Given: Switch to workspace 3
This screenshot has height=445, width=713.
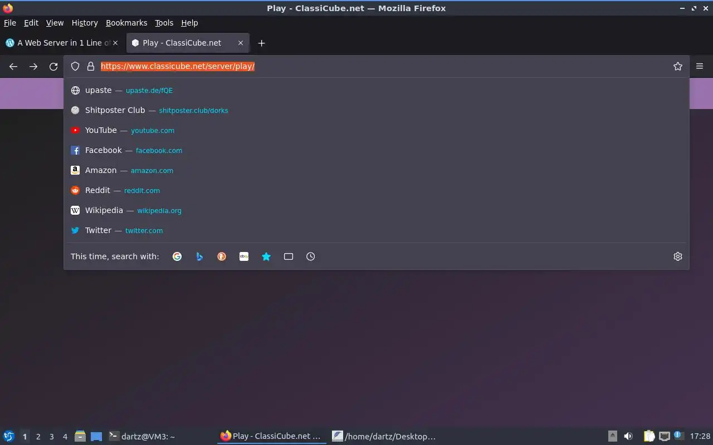Looking at the screenshot, I should pyautogui.click(x=51, y=437).
